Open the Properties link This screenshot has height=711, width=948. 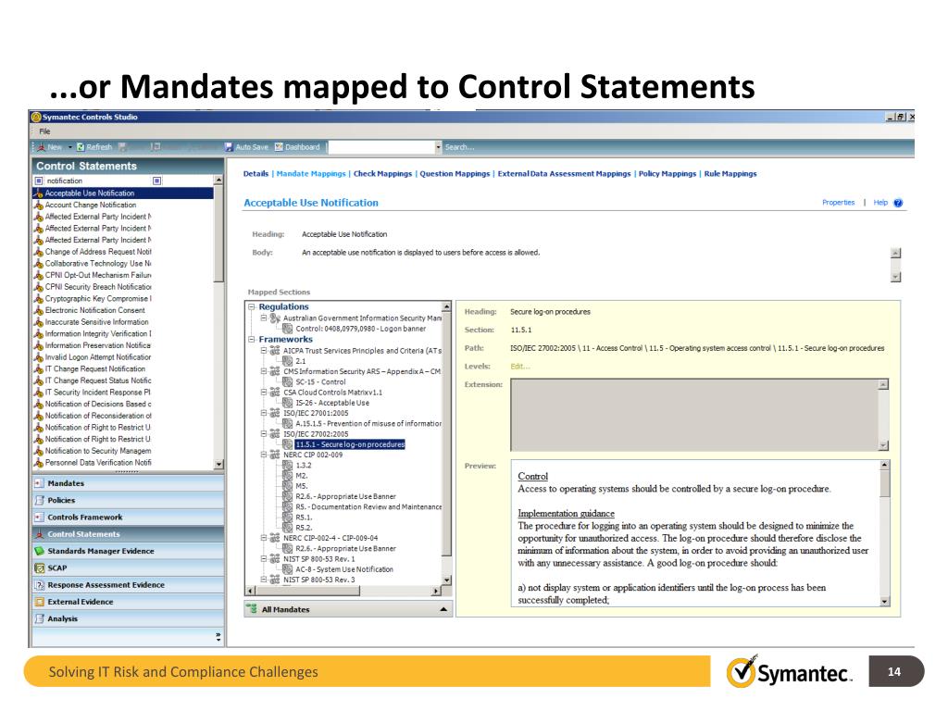[x=838, y=203]
